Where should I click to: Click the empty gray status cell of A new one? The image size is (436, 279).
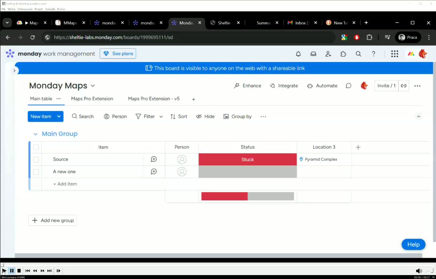tap(247, 172)
